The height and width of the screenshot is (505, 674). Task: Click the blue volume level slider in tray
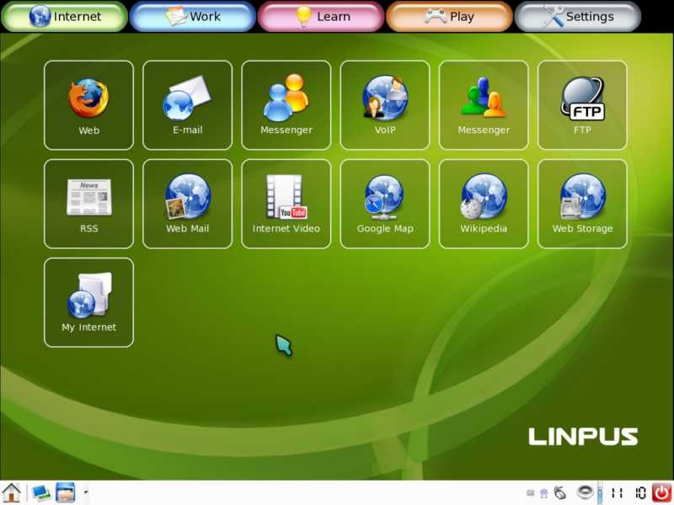click(600, 492)
